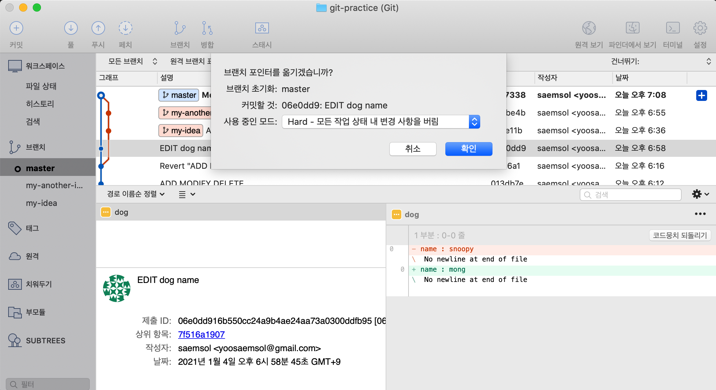The height and width of the screenshot is (390, 716).
Task: Open the Hard reset mode dropdown
Action: tap(381, 122)
